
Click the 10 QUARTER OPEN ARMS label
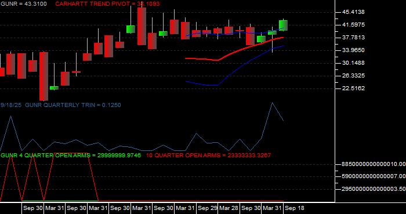click(208, 156)
